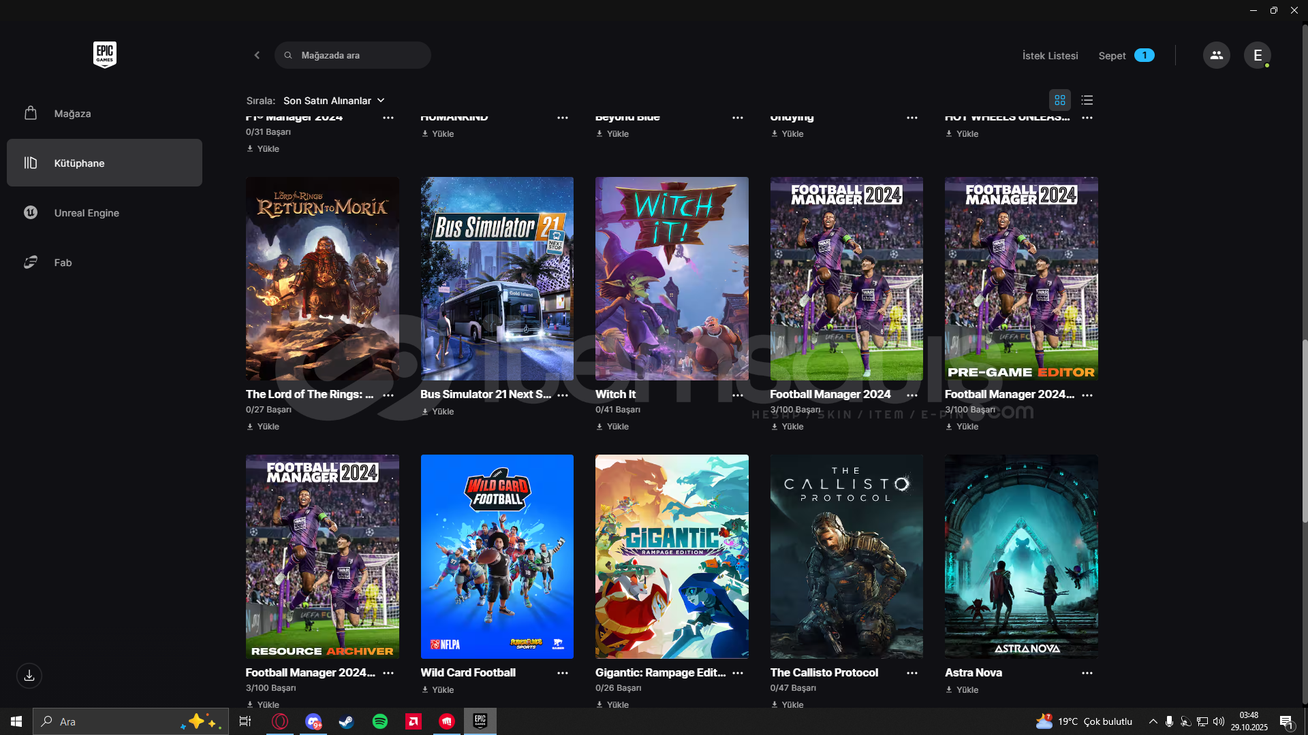
Task: Open options menu for The Callisto Protocol
Action: tap(912, 672)
